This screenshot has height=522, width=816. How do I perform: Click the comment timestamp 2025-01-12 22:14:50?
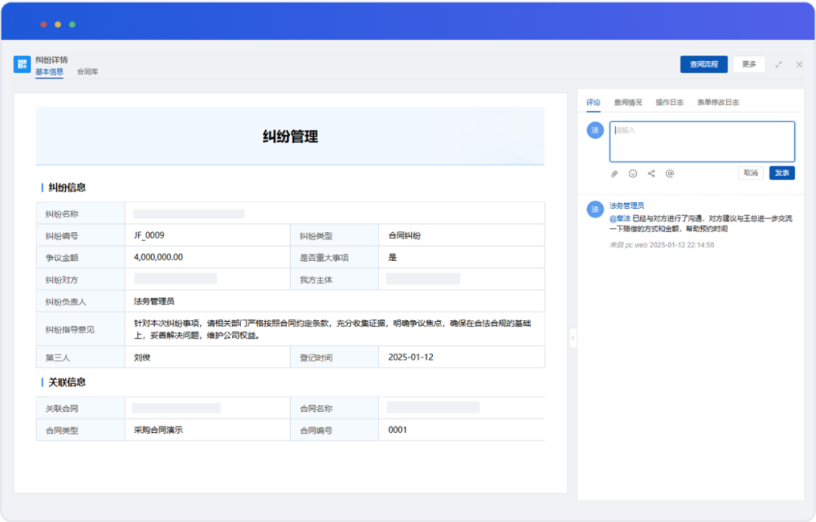click(x=682, y=244)
